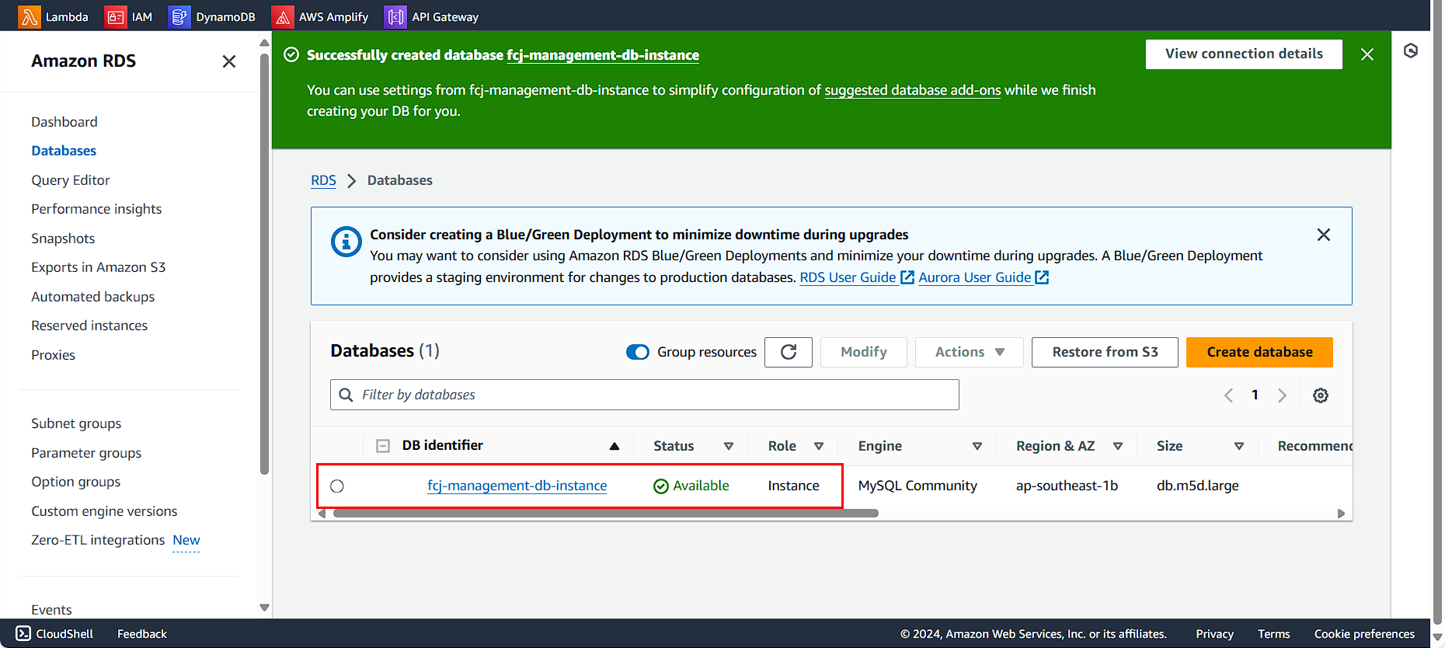Select Databases in the sidebar

click(64, 151)
